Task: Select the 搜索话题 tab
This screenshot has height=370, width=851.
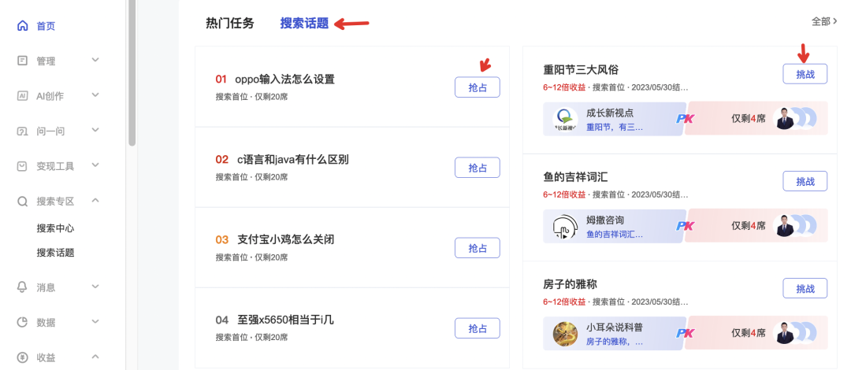Action: [304, 23]
